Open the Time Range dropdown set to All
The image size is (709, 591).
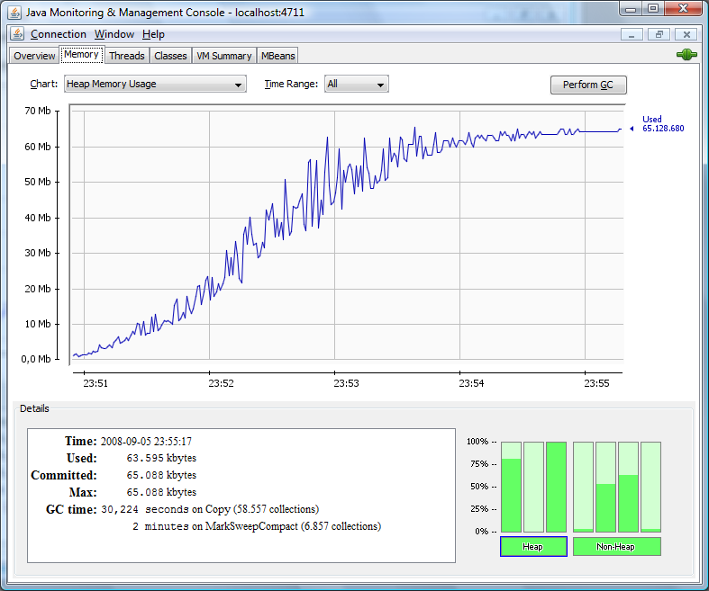(x=356, y=85)
